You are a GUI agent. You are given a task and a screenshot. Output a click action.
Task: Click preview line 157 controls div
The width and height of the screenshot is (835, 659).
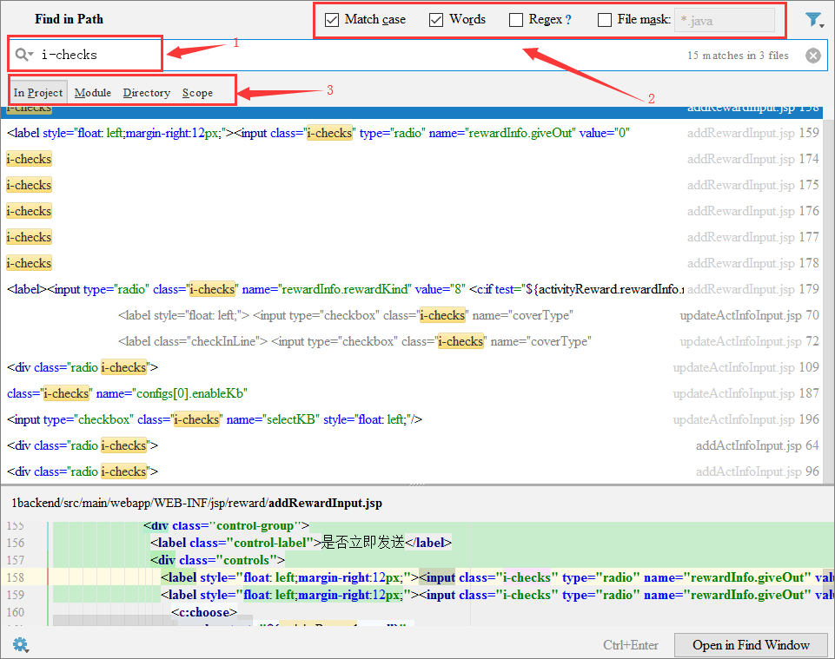point(217,560)
